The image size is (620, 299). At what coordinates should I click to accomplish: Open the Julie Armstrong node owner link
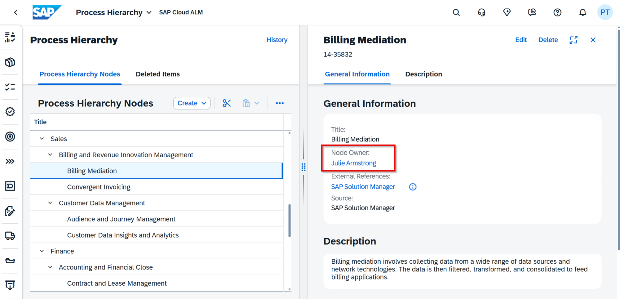coord(353,163)
